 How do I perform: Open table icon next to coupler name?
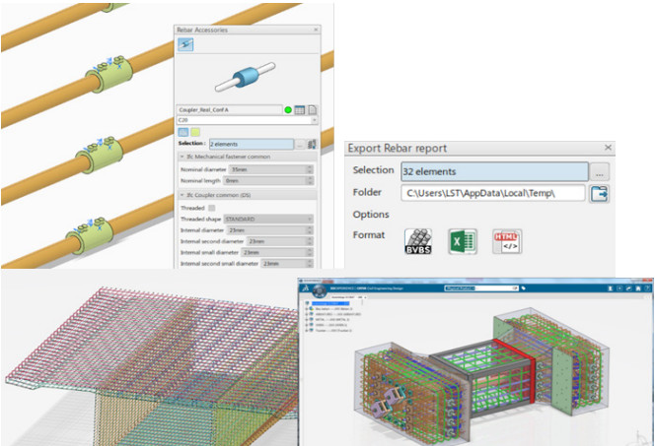[300, 110]
